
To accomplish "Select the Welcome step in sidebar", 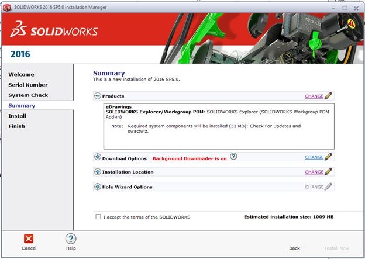I will (21, 74).
